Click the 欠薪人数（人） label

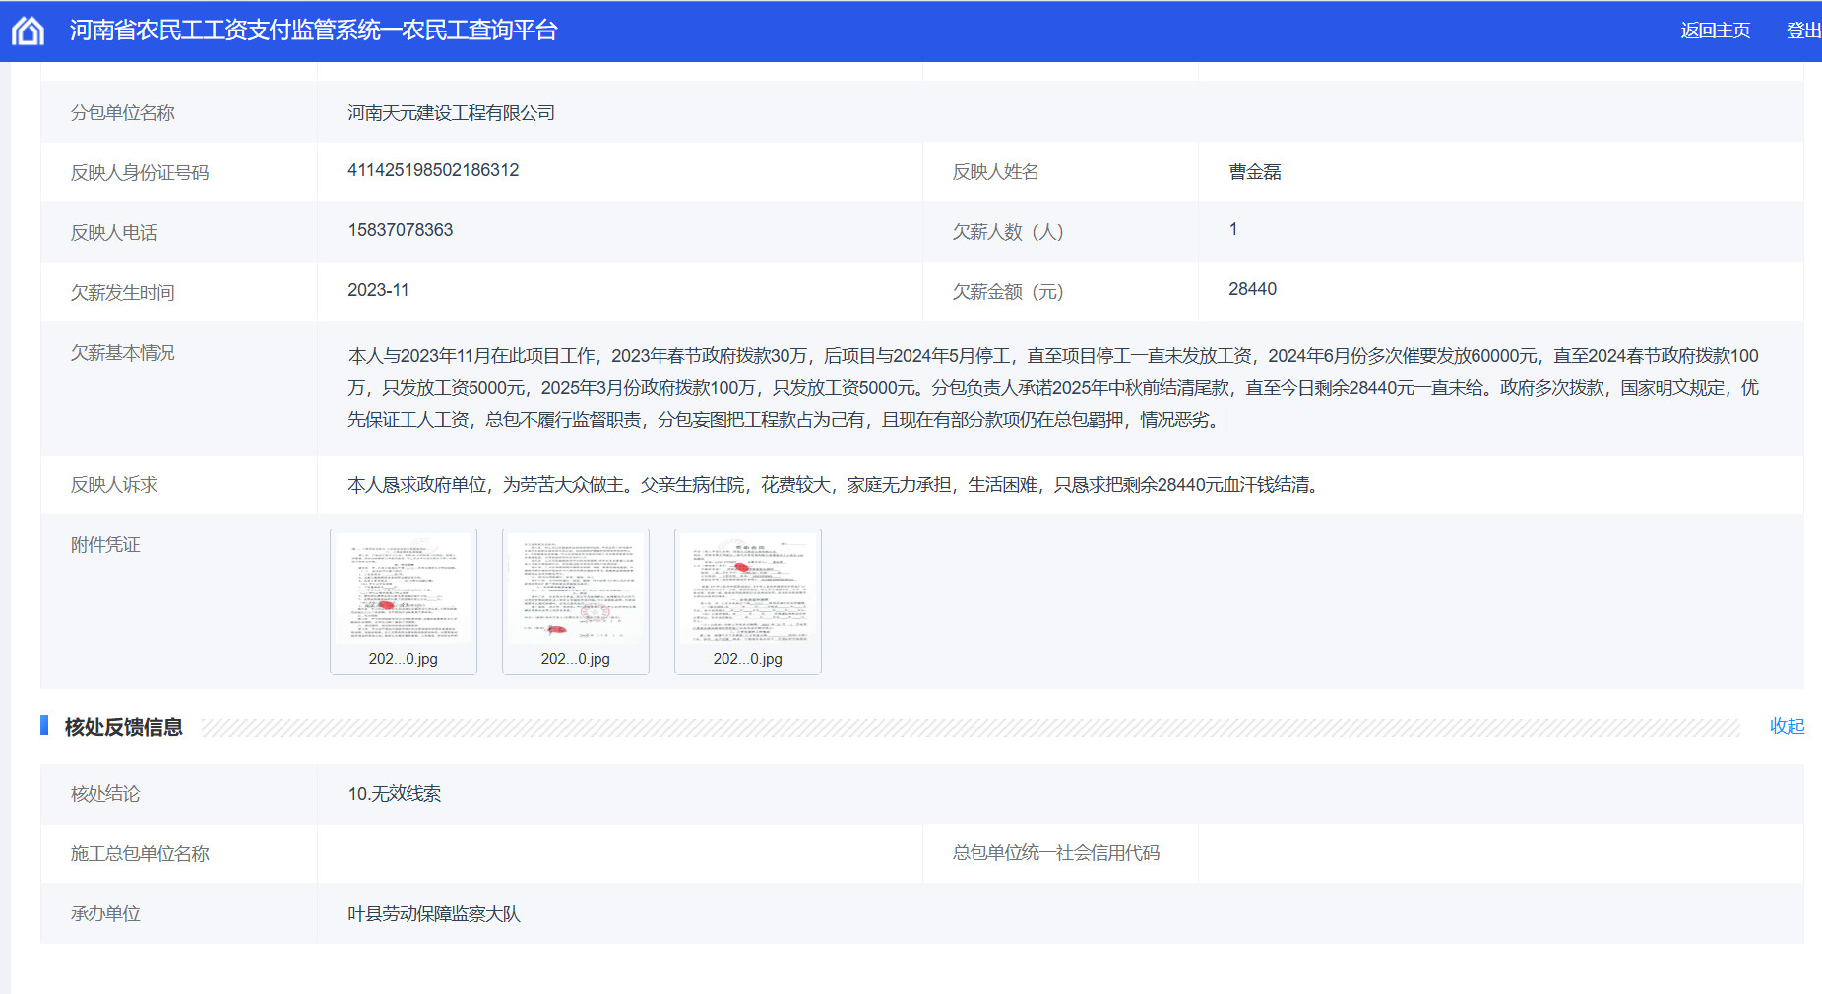tap(1008, 232)
